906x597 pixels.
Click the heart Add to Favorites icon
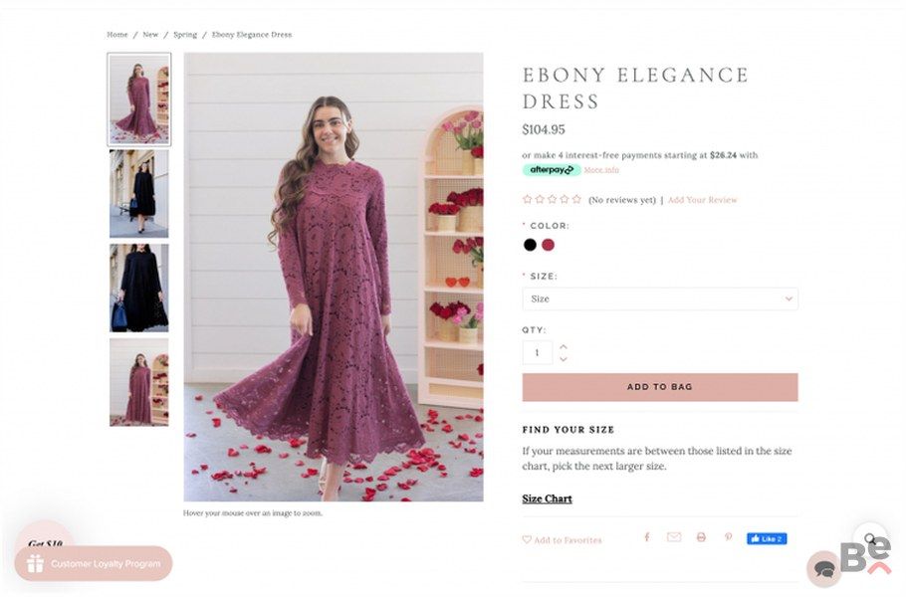pyautogui.click(x=527, y=540)
